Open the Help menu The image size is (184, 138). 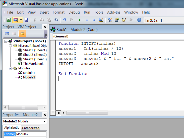click(x=146, y=12)
